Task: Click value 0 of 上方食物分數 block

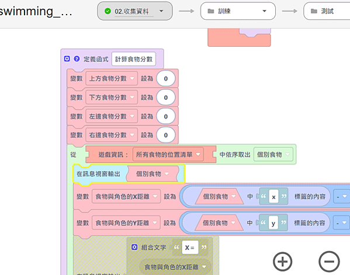Action: point(165,78)
